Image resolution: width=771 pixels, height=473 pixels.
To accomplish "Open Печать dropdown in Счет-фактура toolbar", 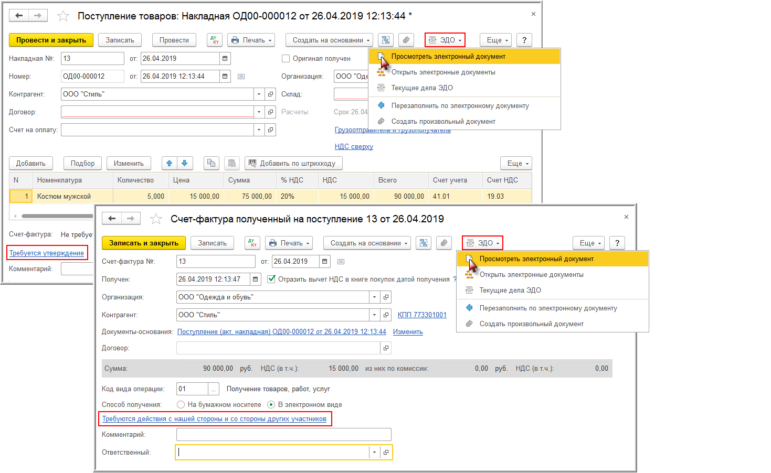I will pyautogui.click(x=289, y=243).
